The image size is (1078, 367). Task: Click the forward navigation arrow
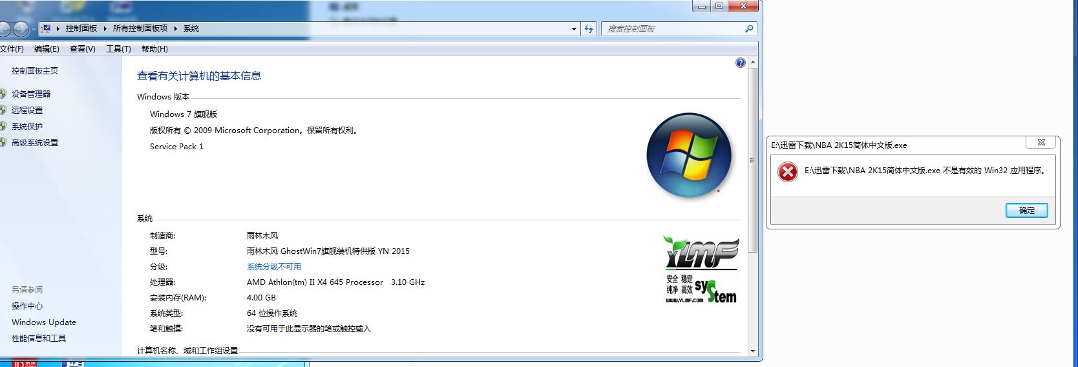coord(21,29)
